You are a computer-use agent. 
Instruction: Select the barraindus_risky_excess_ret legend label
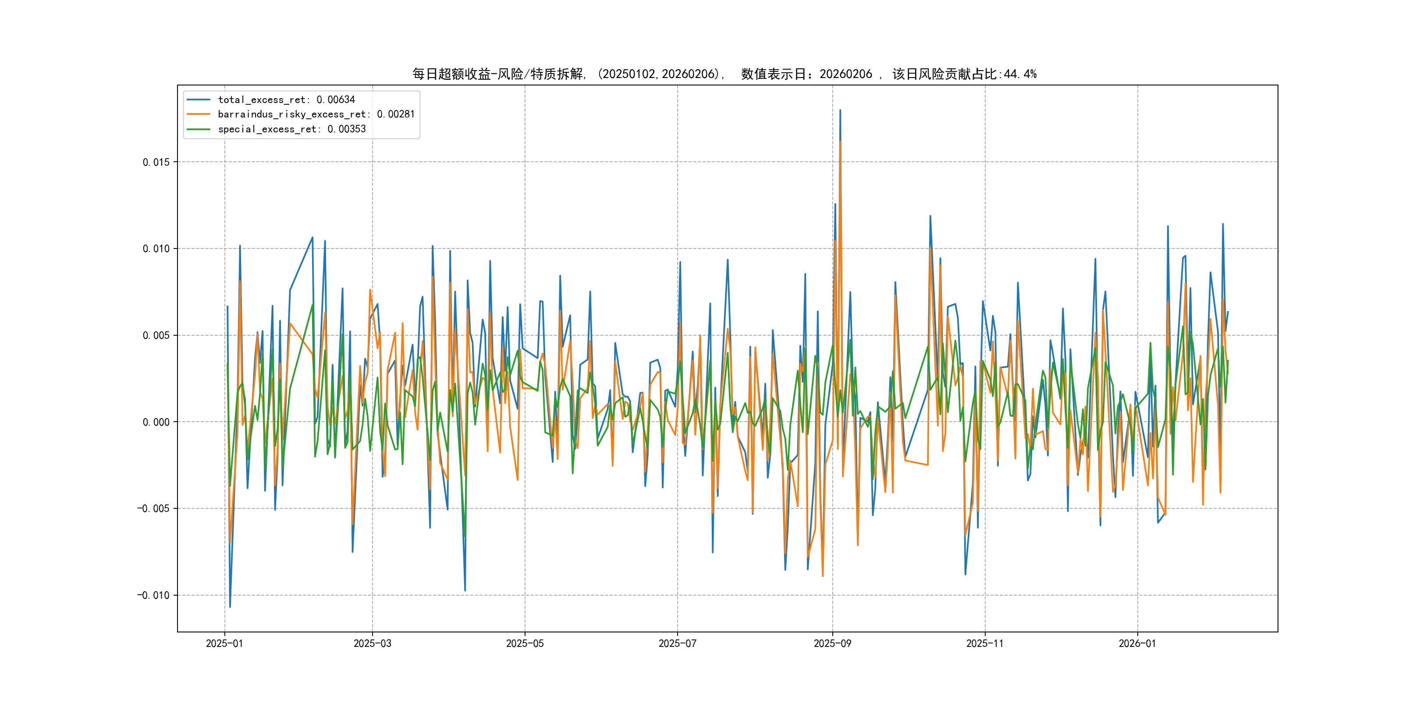click(316, 114)
